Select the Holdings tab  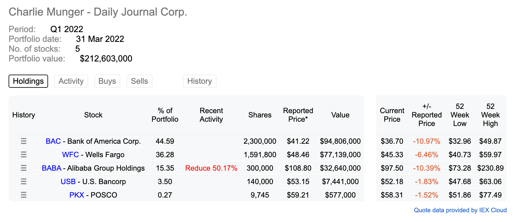pos(28,81)
